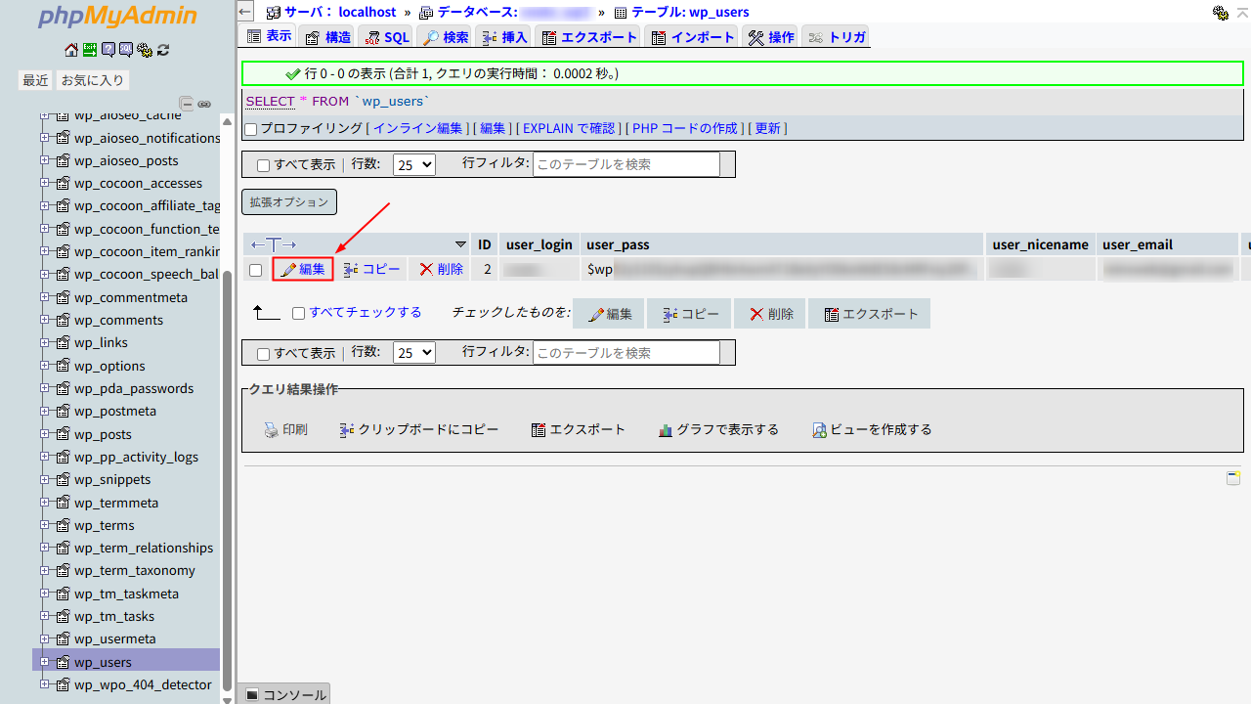Open the SQL documentation bubble icon
The image size is (1251, 704).
point(126,50)
